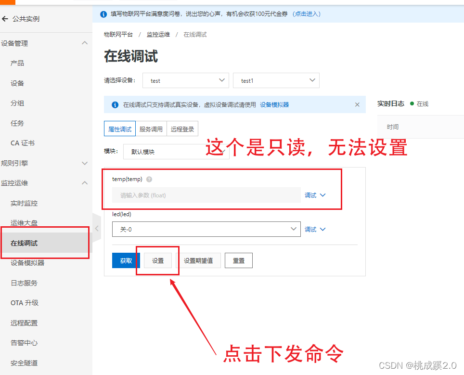Screen dimensions: 464x375
Task: Click the 获取 button
Action: click(126, 260)
